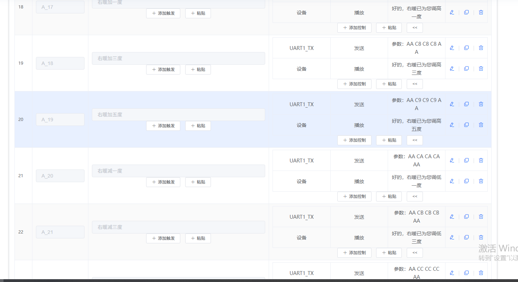The width and height of the screenshot is (518, 282).
Task: Edit the UART1_TX send AA C8 row
Action: [x=452, y=48]
